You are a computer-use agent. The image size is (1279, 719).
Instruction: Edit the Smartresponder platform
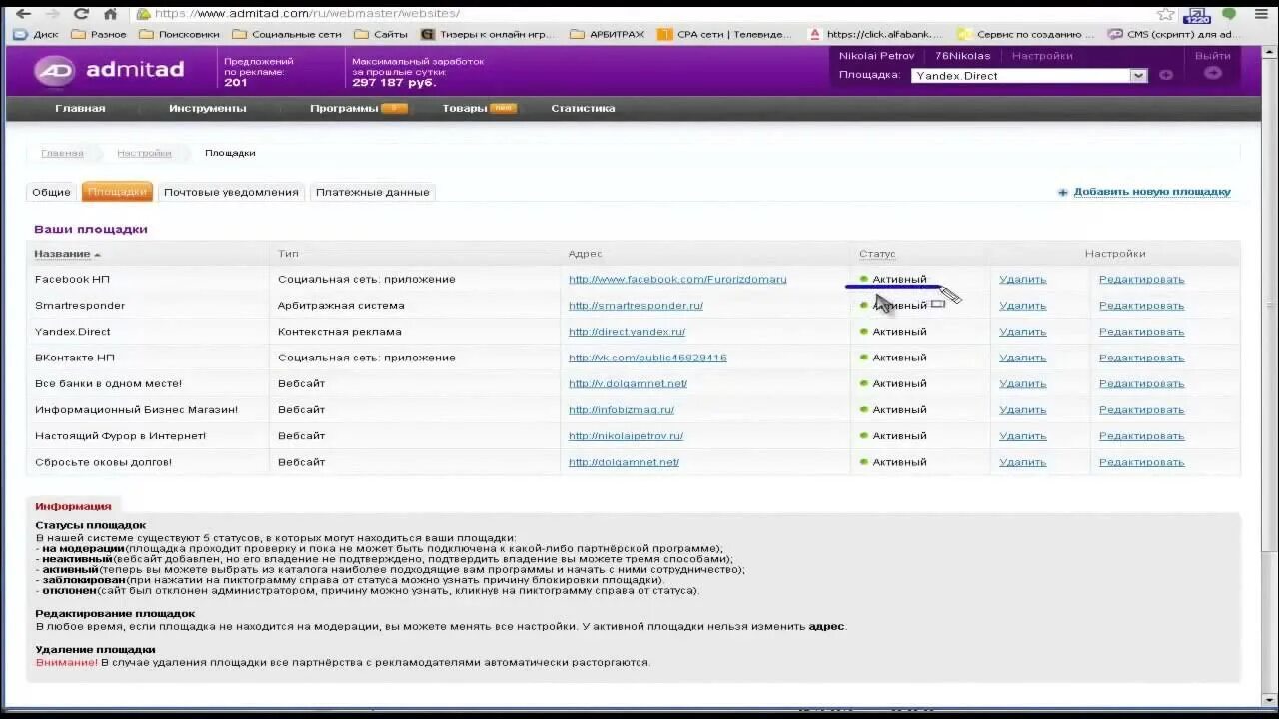1141,305
